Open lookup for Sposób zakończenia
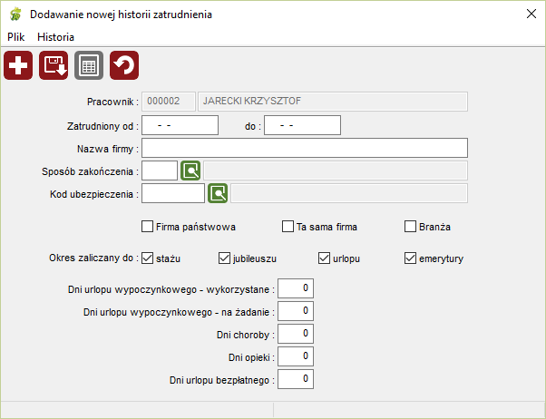 pyautogui.click(x=190, y=171)
